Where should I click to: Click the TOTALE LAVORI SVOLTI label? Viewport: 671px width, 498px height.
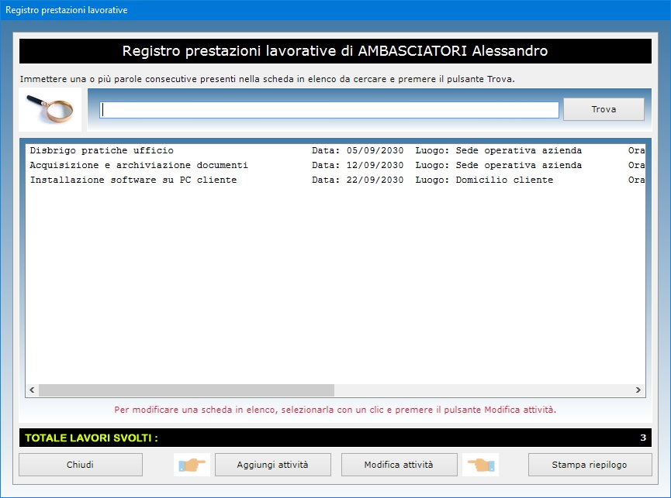[x=92, y=438]
